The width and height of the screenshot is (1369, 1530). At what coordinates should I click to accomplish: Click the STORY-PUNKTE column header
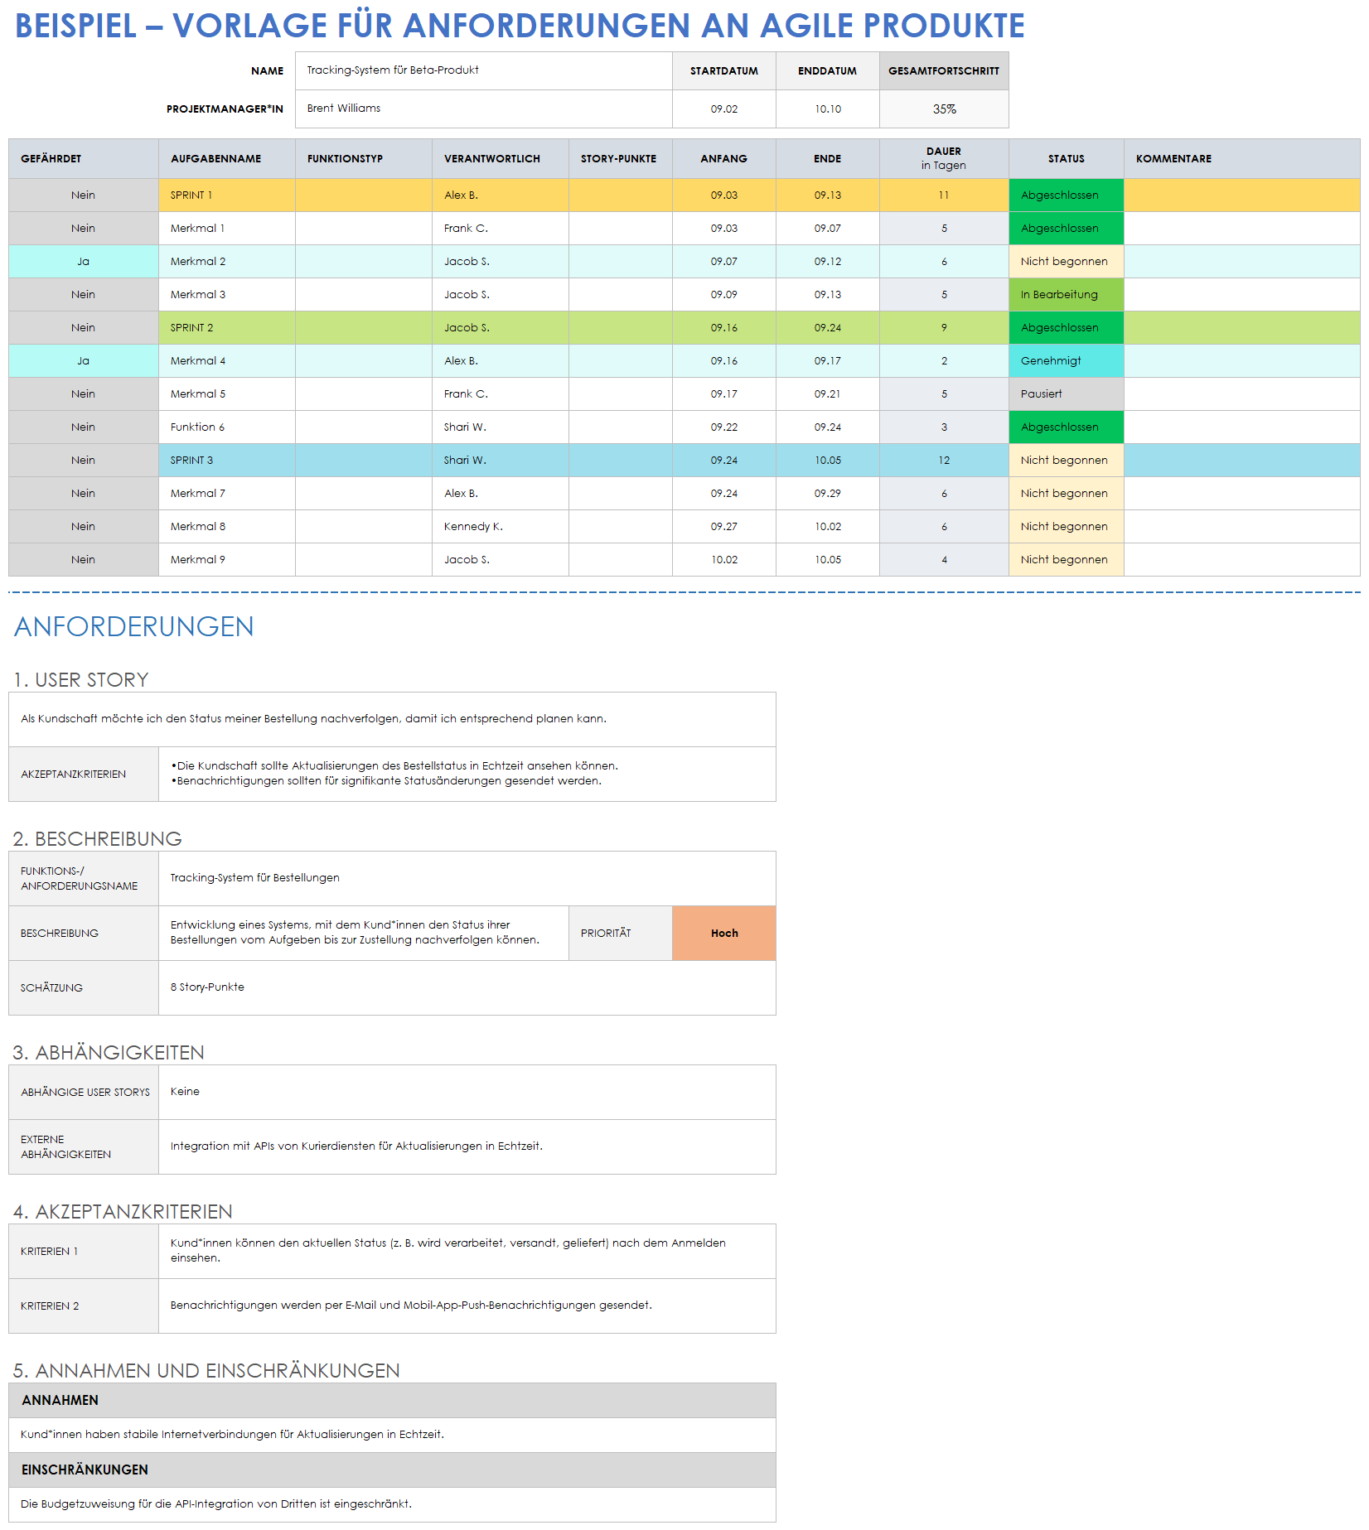(620, 158)
